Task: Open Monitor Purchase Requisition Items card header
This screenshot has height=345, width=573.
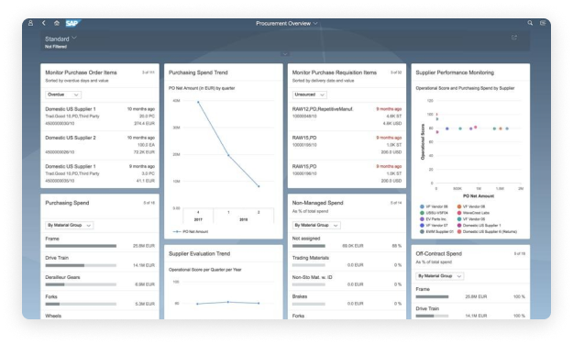Action: coord(347,76)
